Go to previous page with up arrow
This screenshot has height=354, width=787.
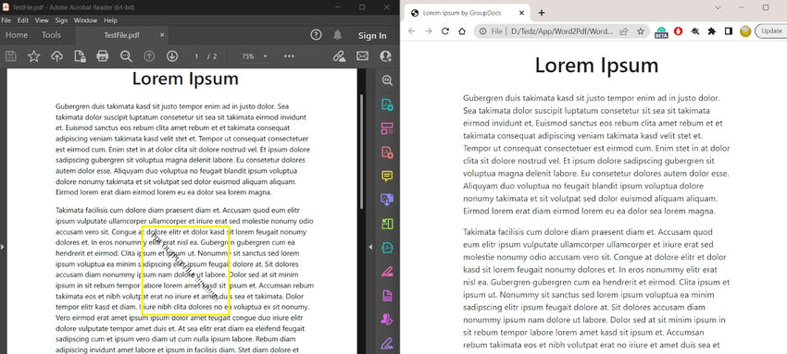pos(149,56)
